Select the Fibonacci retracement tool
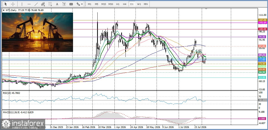This screenshot has width=268, height=130. [50, 4]
